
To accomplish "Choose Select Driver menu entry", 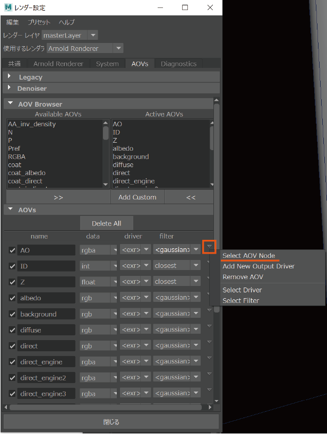I will point(242,290).
